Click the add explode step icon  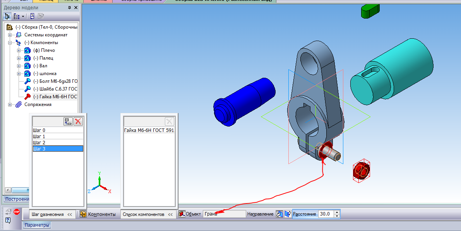68,121
